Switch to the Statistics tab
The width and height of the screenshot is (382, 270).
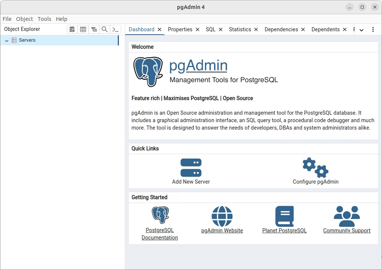point(240,29)
